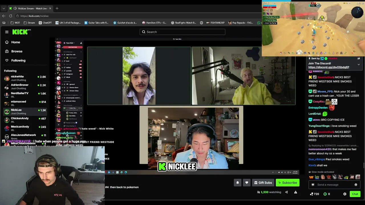Screen dimensions: 365x205
Task: Open miamaxxed channel in Following list
Action: [25, 103]
